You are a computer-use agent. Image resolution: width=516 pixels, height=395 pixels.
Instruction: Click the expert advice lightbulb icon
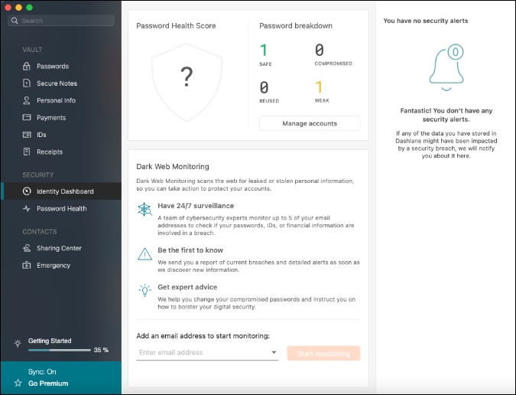coord(144,291)
